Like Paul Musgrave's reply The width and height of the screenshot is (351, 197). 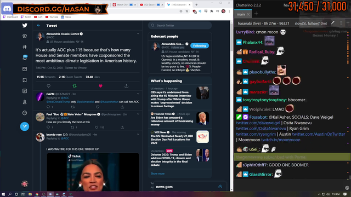[x=97, y=128]
